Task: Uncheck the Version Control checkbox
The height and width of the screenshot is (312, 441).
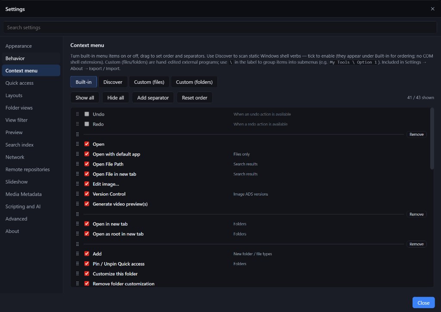Action: tap(87, 193)
